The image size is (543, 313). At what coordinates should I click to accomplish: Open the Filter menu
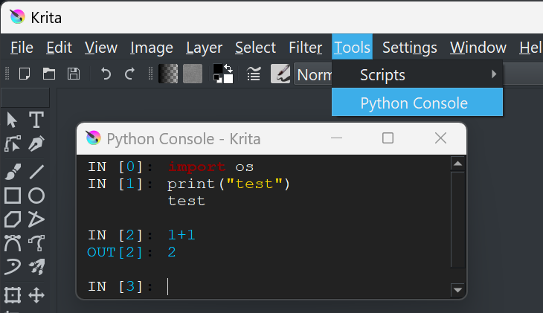[x=306, y=48]
